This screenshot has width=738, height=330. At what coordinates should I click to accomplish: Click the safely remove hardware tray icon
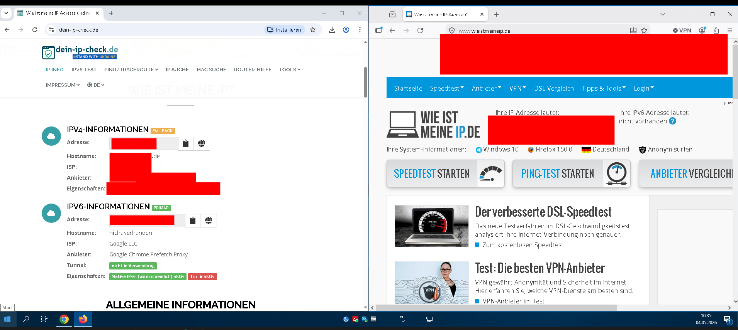point(402,319)
